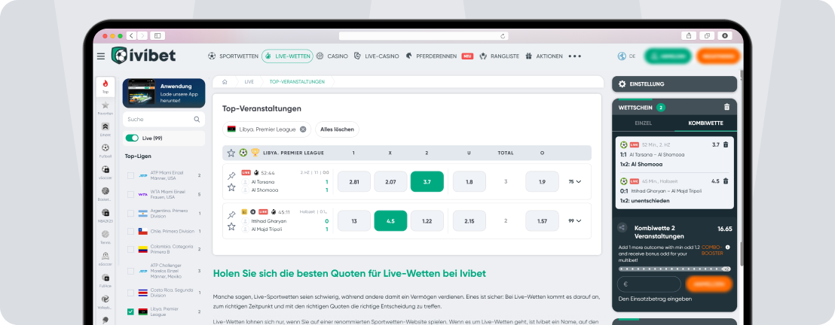Open the Einstellung settings panel
This screenshot has height=325, width=835.
tap(674, 84)
